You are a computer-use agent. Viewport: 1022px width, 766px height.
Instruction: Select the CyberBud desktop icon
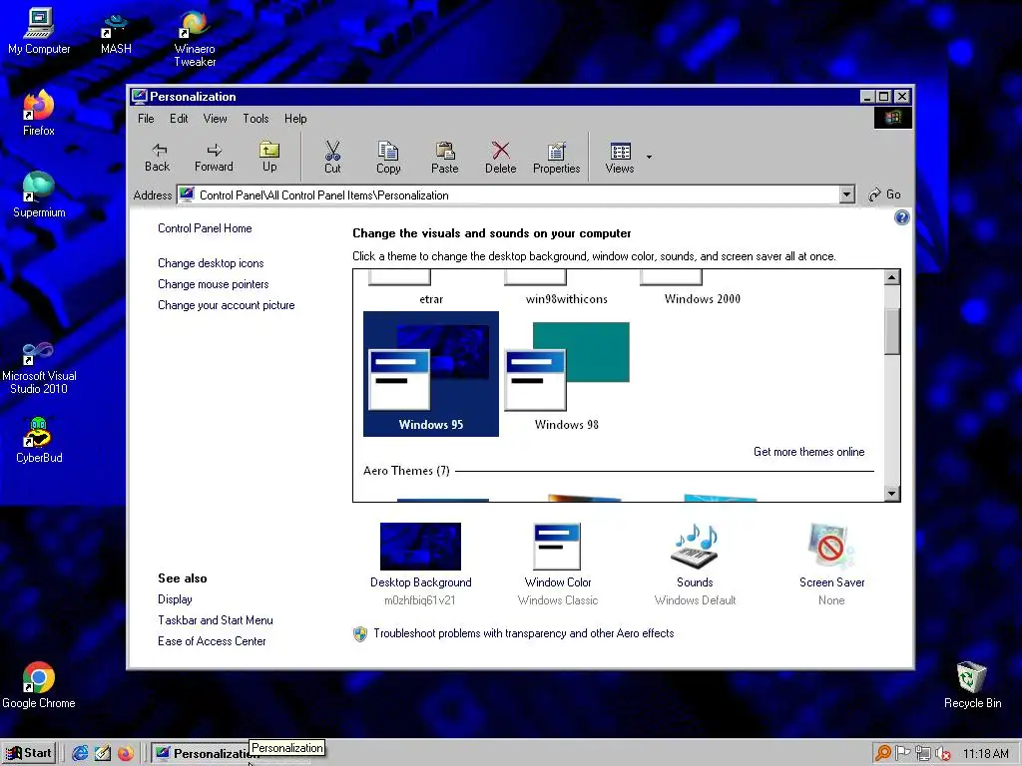pos(39,440)
